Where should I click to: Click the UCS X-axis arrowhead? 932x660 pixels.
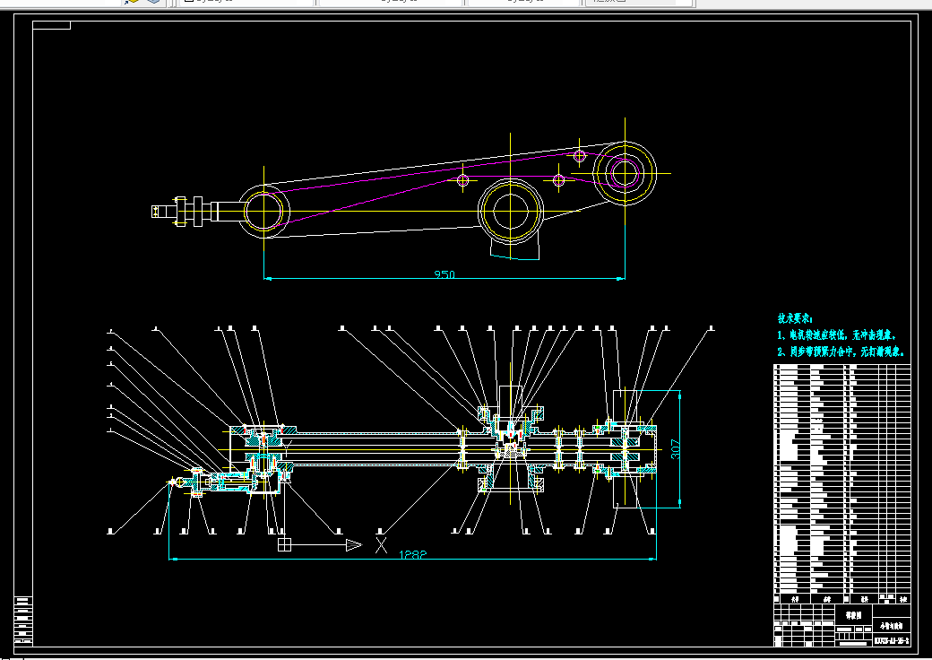(x=354, y=544)
